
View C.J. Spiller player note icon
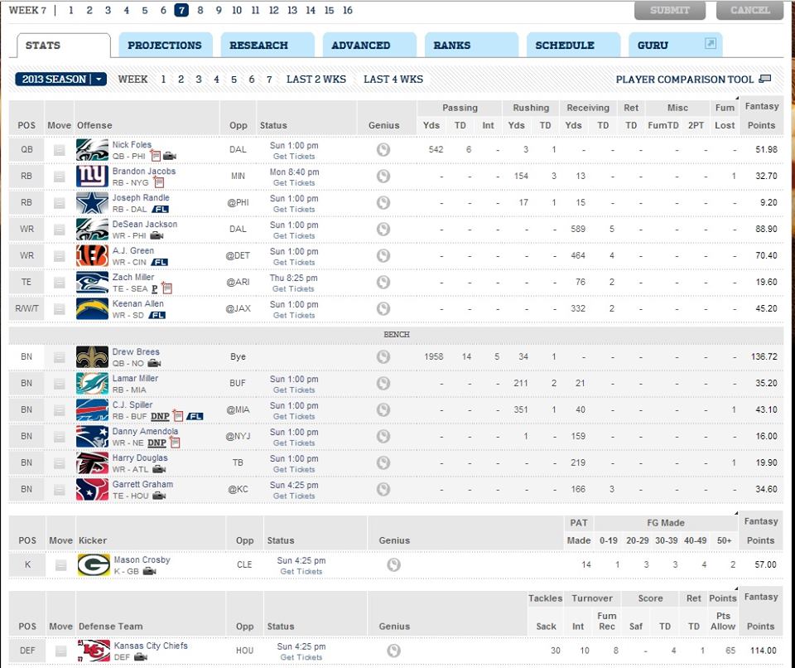click(177, 416)
